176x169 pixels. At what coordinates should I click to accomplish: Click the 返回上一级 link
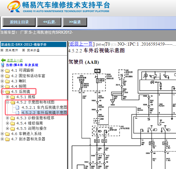tap(15, 60)
